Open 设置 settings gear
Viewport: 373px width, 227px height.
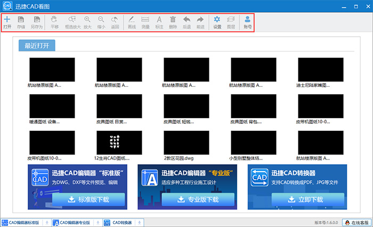(x=217, y=19)
